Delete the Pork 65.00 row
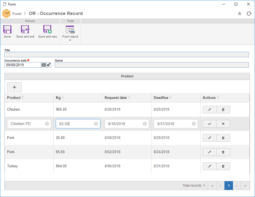Viewport: 255px width, 197px height. pos(223,152)
